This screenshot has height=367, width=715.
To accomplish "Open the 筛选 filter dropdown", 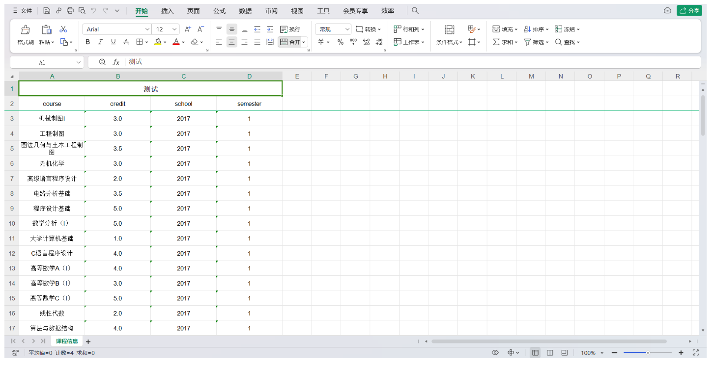I will coord(537,42).
